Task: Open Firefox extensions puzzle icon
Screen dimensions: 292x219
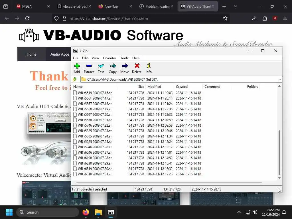Action: pos(265,18)
